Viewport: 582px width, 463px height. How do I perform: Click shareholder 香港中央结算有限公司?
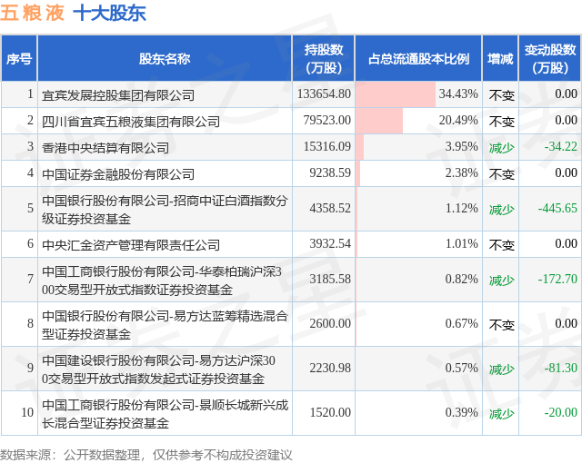pos(105,148)
